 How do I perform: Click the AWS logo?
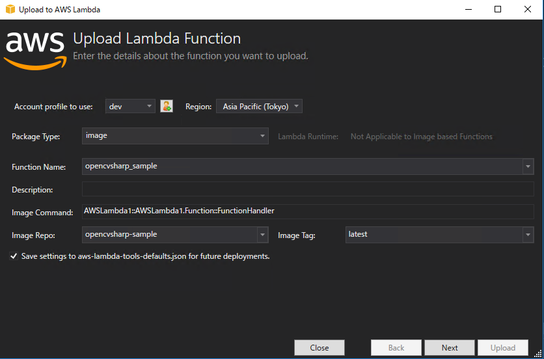click(34, 51)
